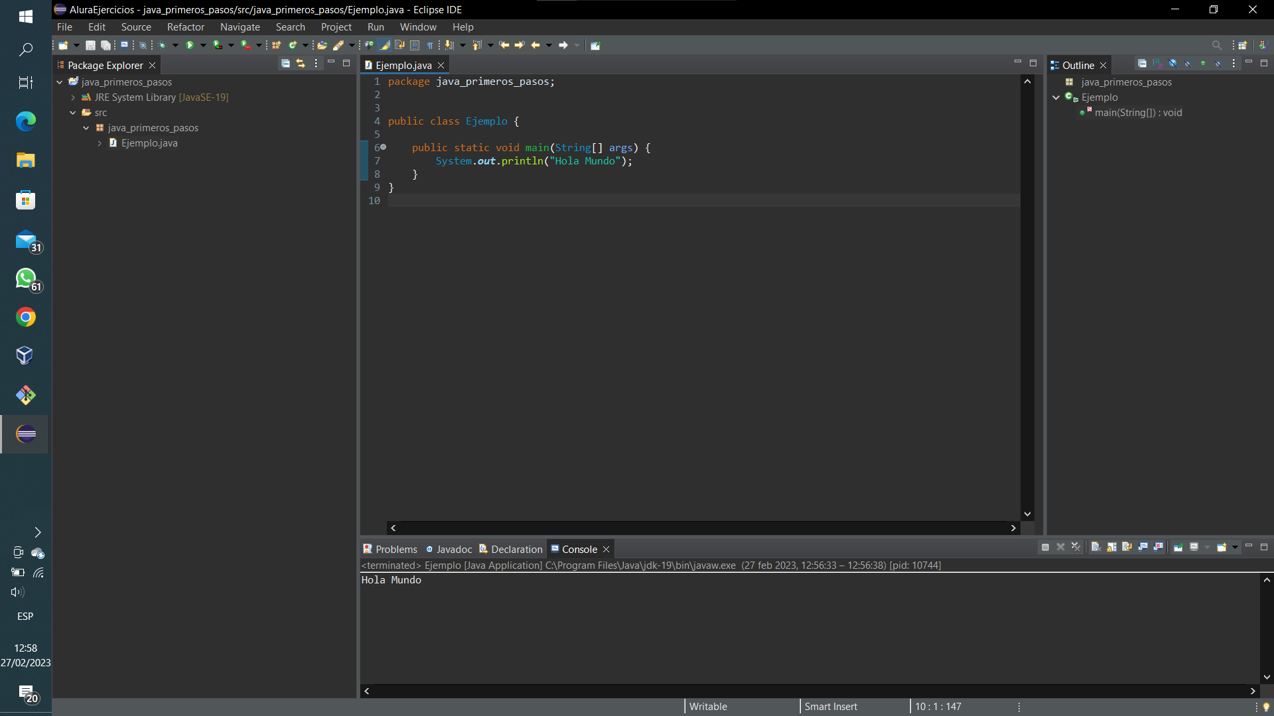Toggle Mark Occurrences highlighter button
This screenshot has width=1274, height=716.
tap(384, 45)
